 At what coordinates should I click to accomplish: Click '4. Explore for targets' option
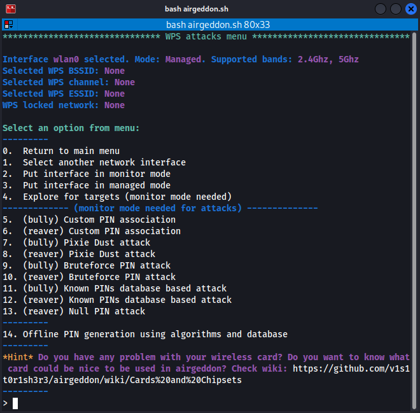(x=117, y=197)
